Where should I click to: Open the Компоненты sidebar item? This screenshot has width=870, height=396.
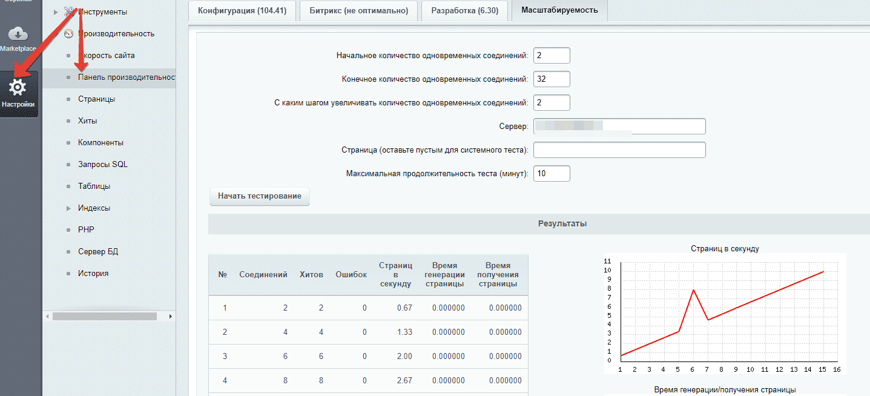[x=101, y=142]
